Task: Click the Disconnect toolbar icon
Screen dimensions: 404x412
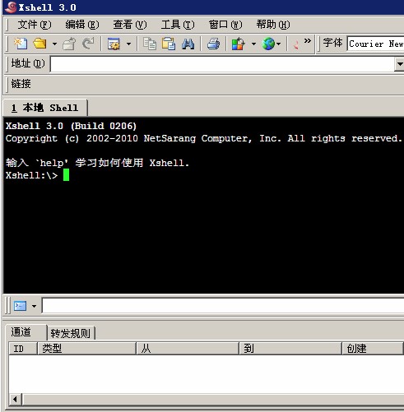Action: (69, 44)
